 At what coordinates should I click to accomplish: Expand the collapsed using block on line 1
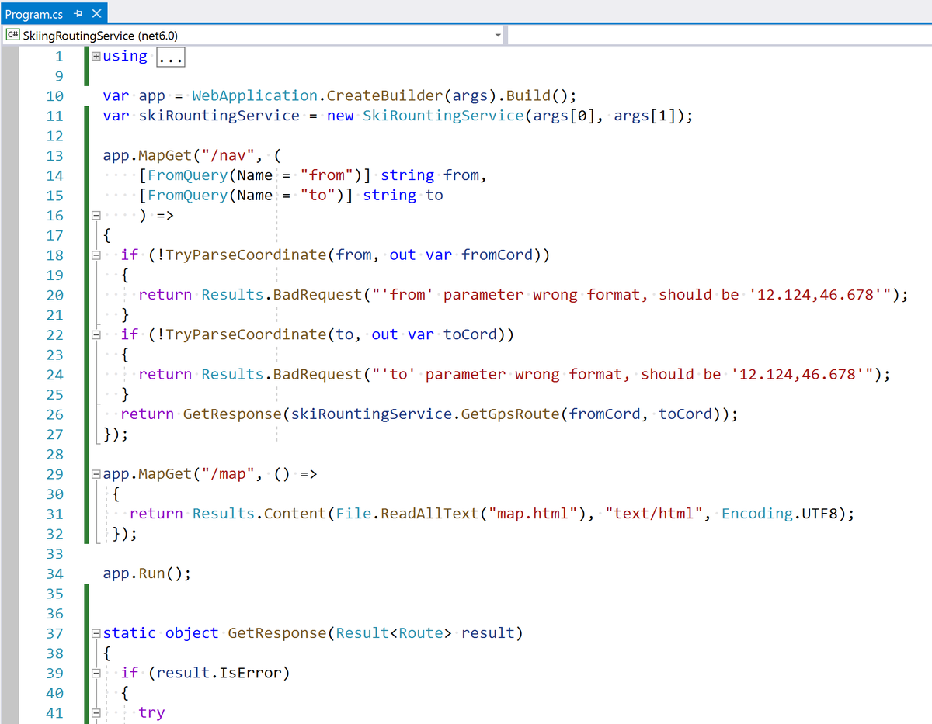tap(96, 56)
